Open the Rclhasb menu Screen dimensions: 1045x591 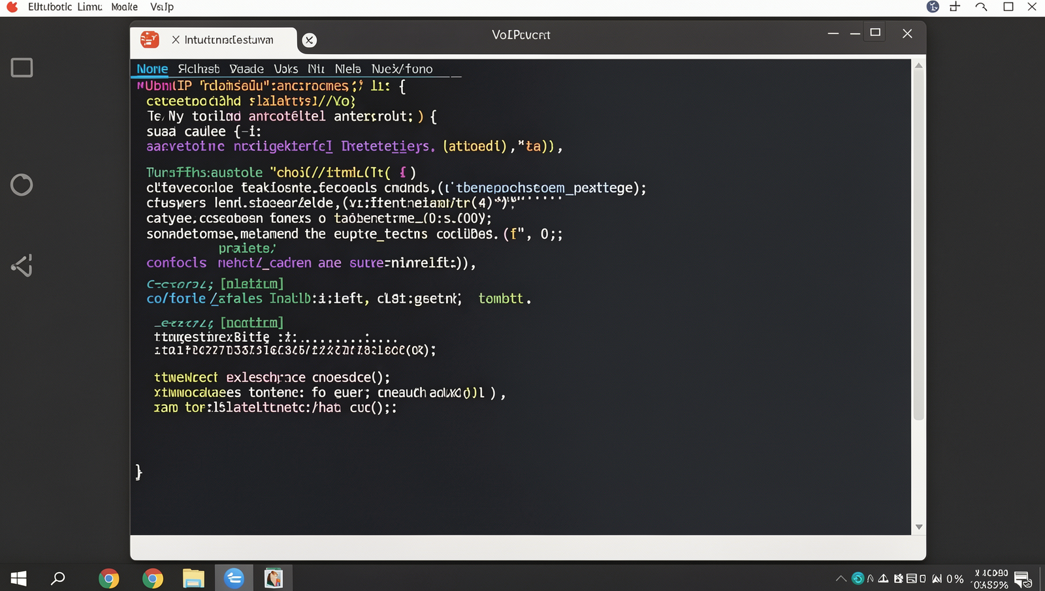199,68
